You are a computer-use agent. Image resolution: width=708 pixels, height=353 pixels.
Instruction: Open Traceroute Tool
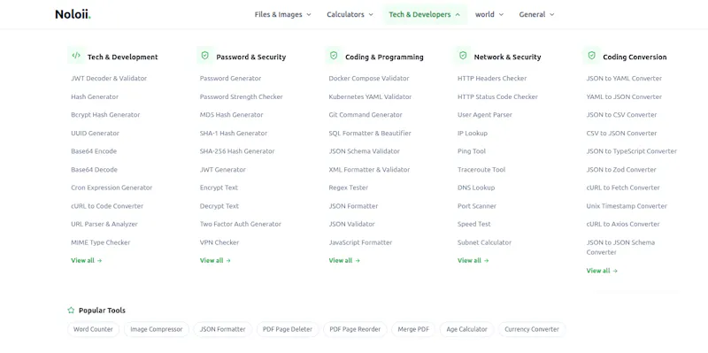pyautogui.click(x=481, y=170)
